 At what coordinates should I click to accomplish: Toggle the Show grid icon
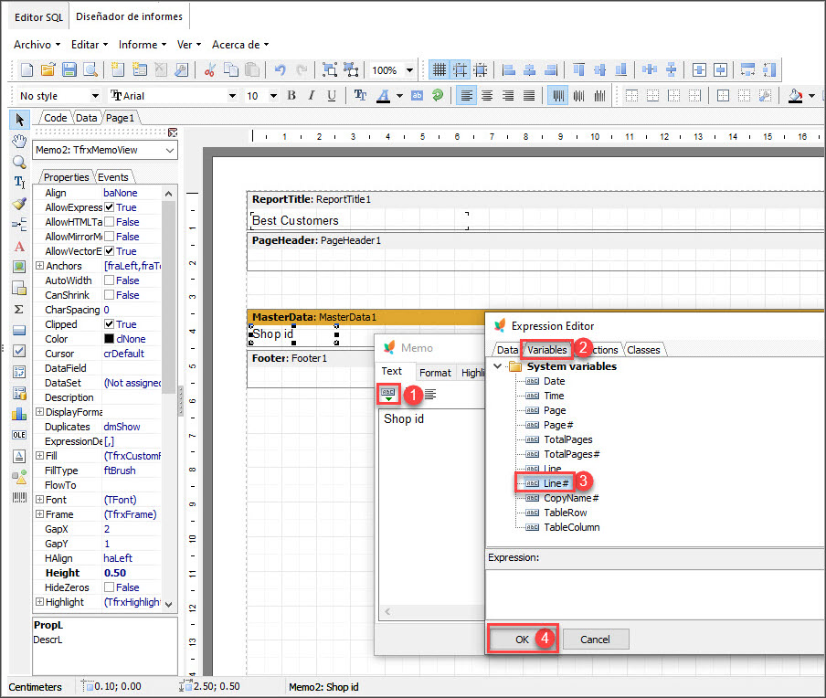pyautogui.click(x=439, y=69)
